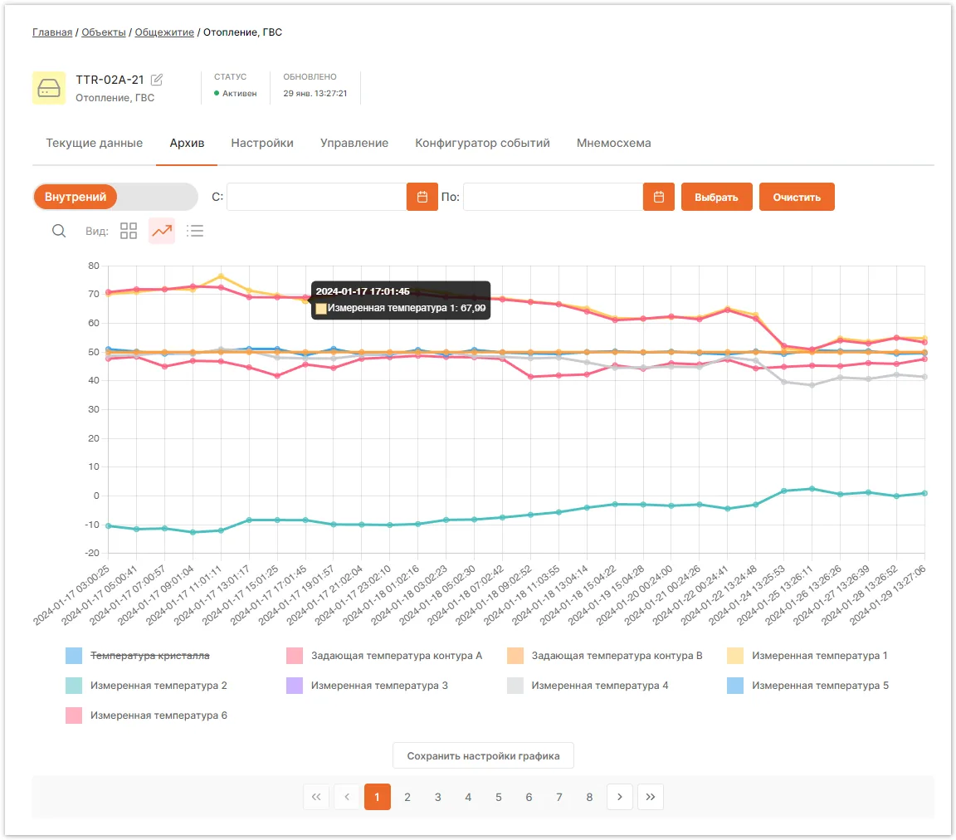Select the Архив tab

tap(187, 143)
